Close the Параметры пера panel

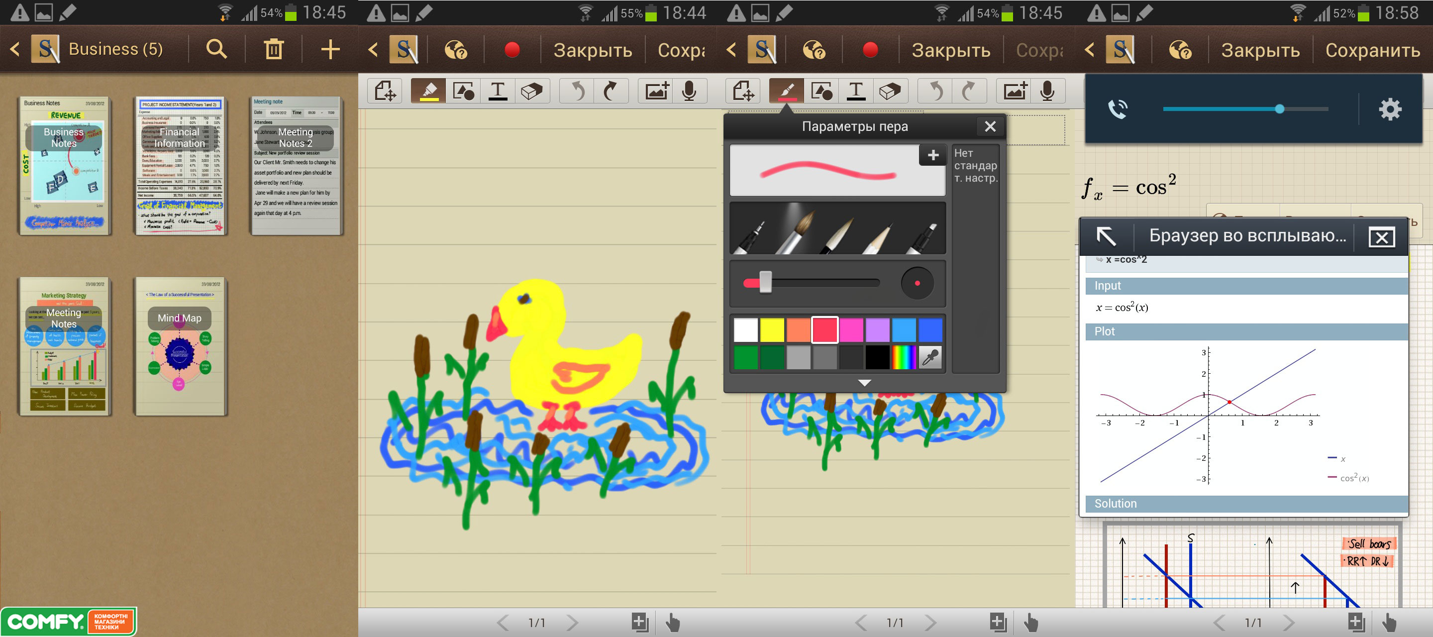click(x=990, y=126)
